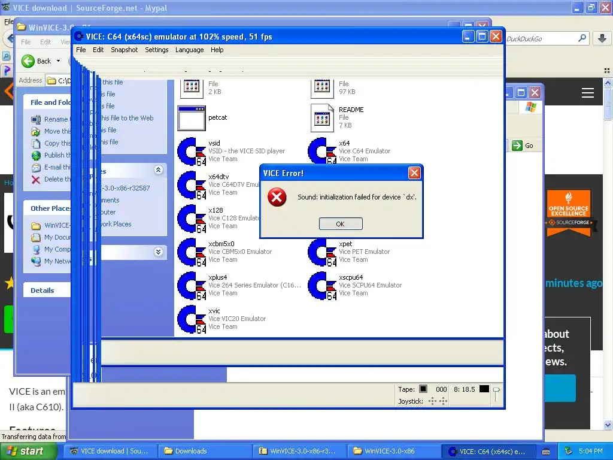The height and width of the screenshot is (460, 613).
Task: Switch to VICE download taskbar item
Action: coord(111,451)
